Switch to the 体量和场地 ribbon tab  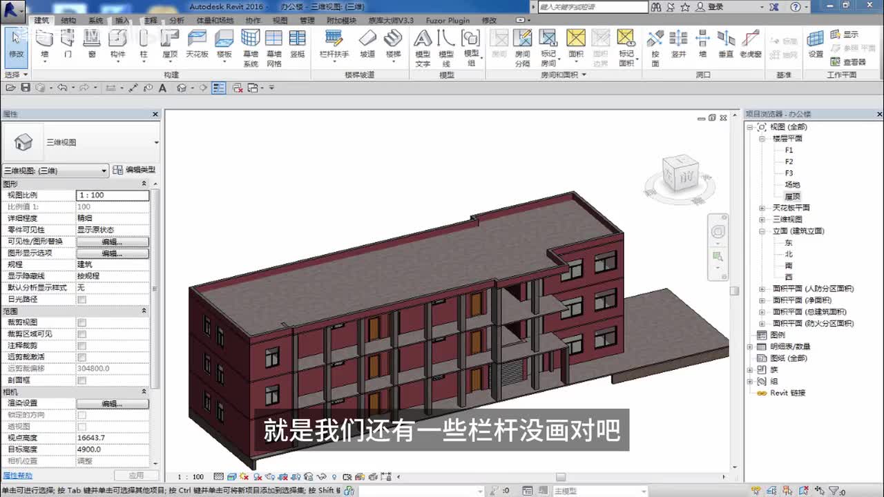(215, 21)
